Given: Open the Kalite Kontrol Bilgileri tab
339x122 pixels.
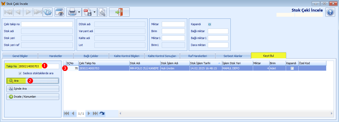Looking at the screenshot, I should pyautogui.click(x=127, y=56).
